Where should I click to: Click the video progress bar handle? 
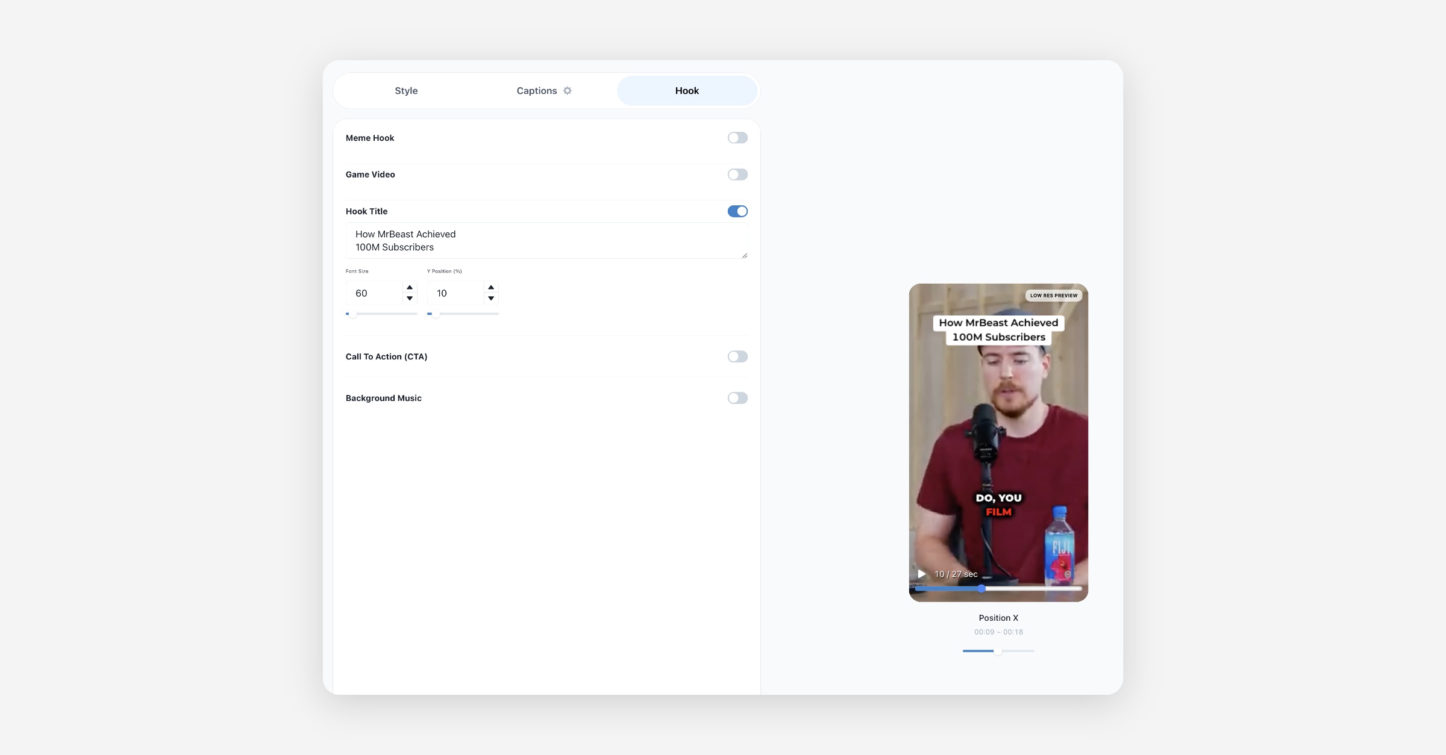tap(981, 588)
